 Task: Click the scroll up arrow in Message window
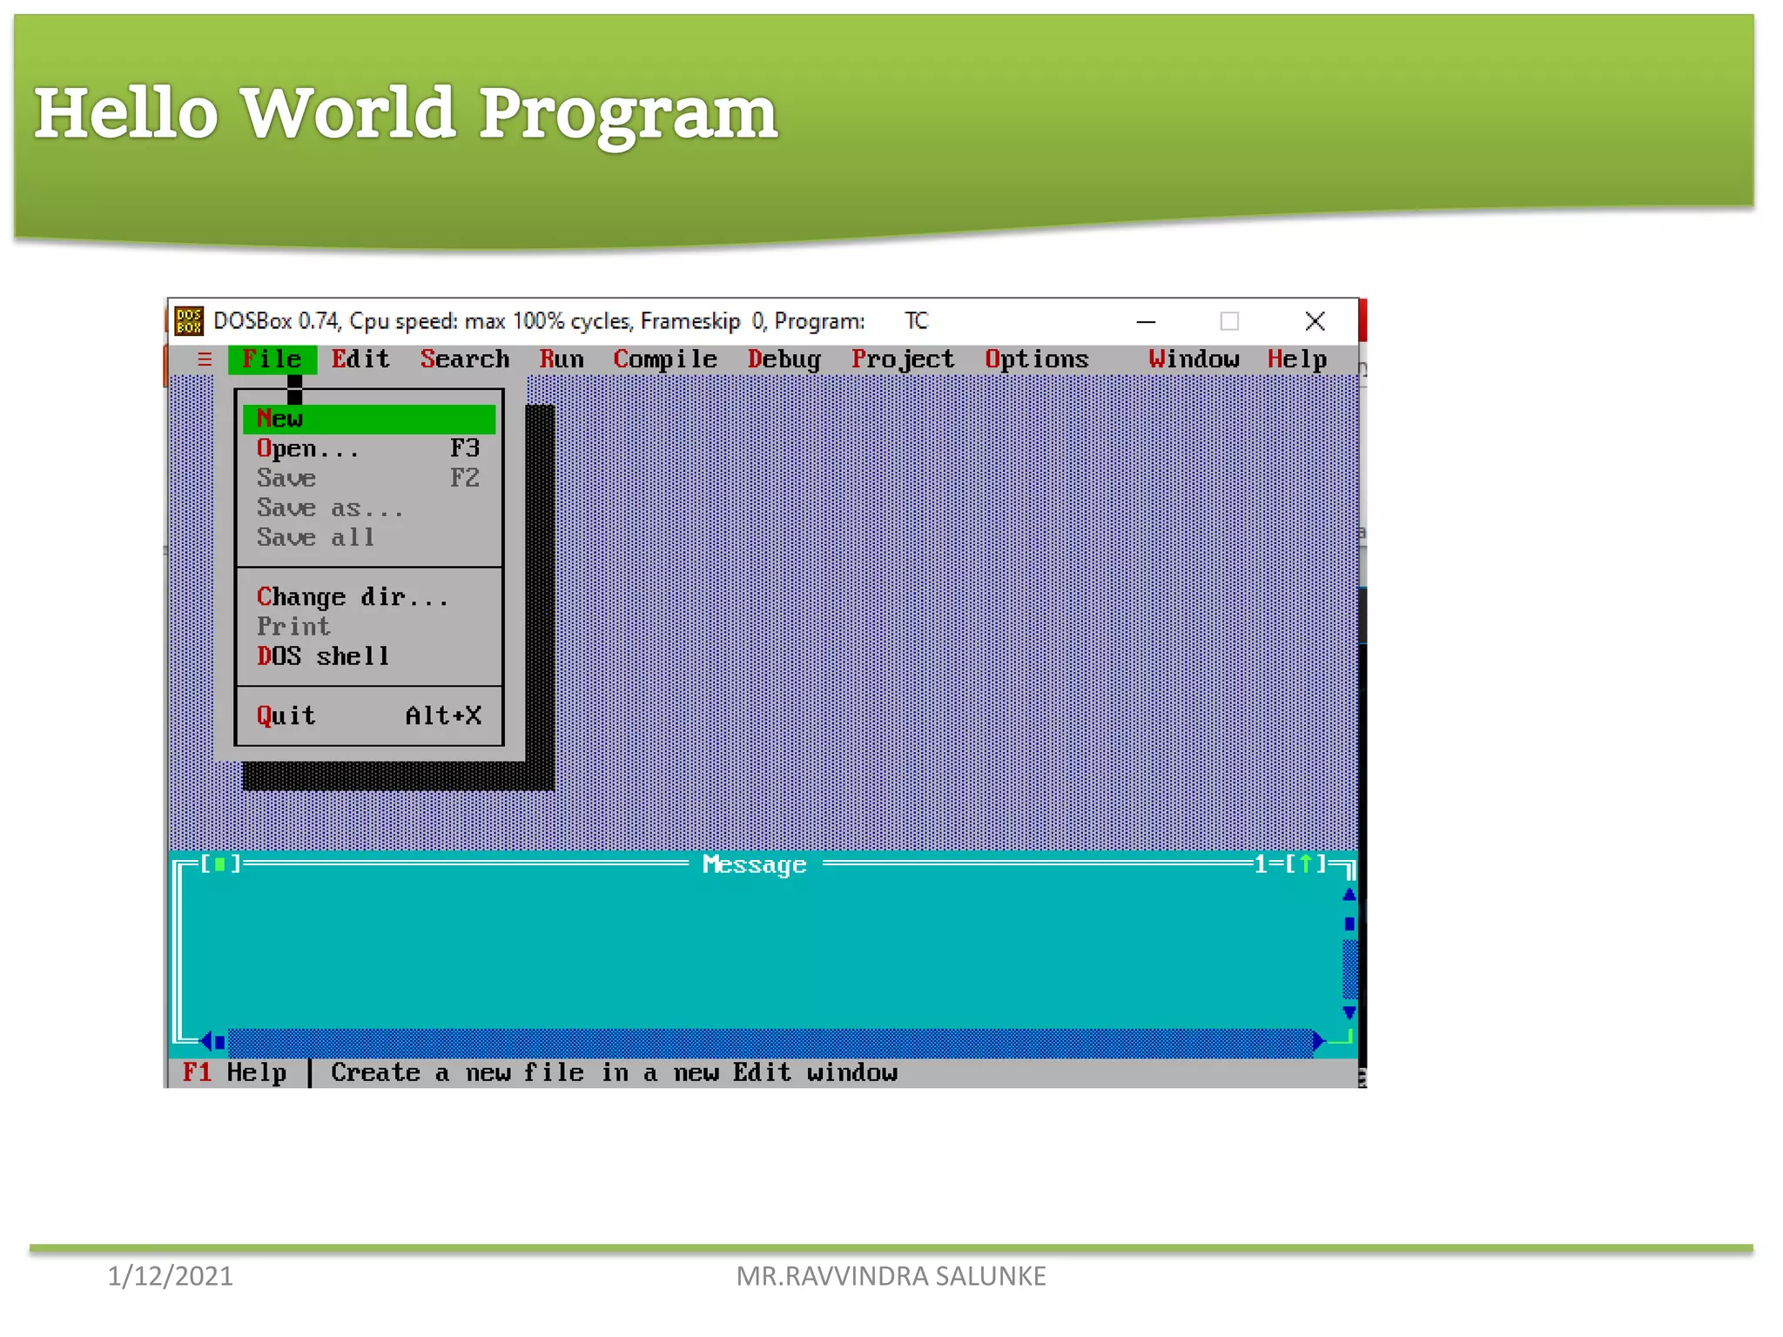pyautogui.click(x=1349, y=894)
